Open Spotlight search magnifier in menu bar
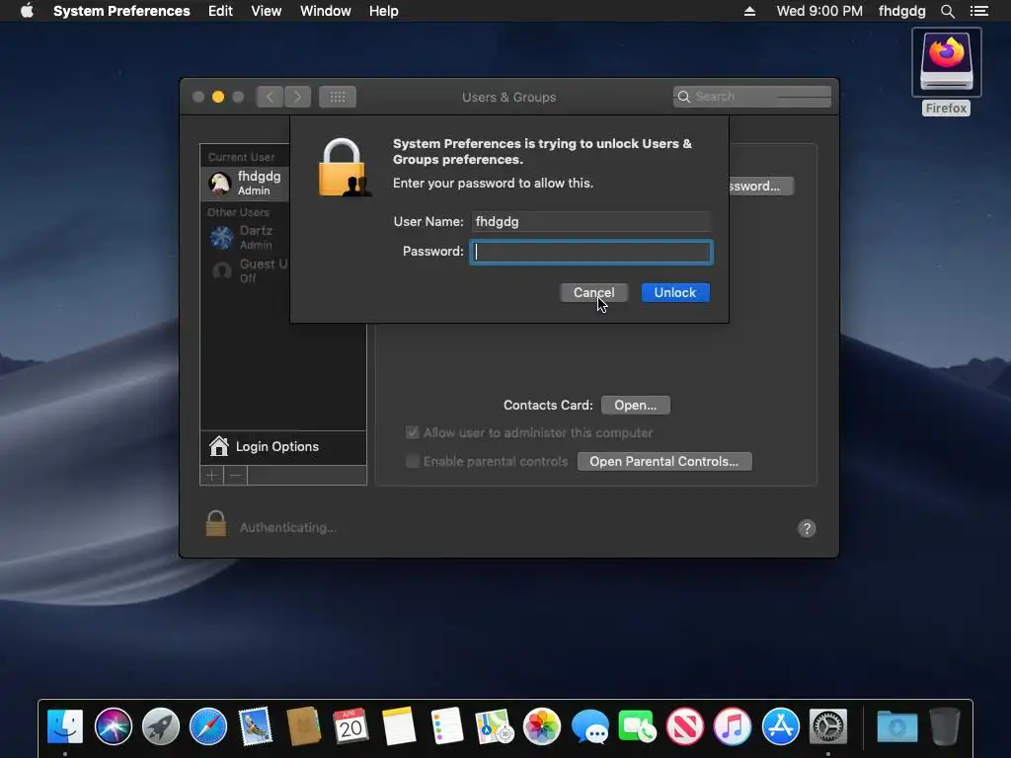Image resolution: width=1011 pixels, height=758 pixels. (x=947, y=11)
